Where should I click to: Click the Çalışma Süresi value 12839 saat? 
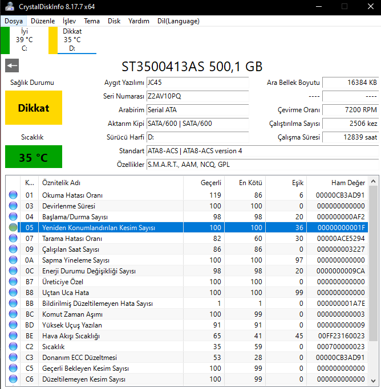(350, 137)
